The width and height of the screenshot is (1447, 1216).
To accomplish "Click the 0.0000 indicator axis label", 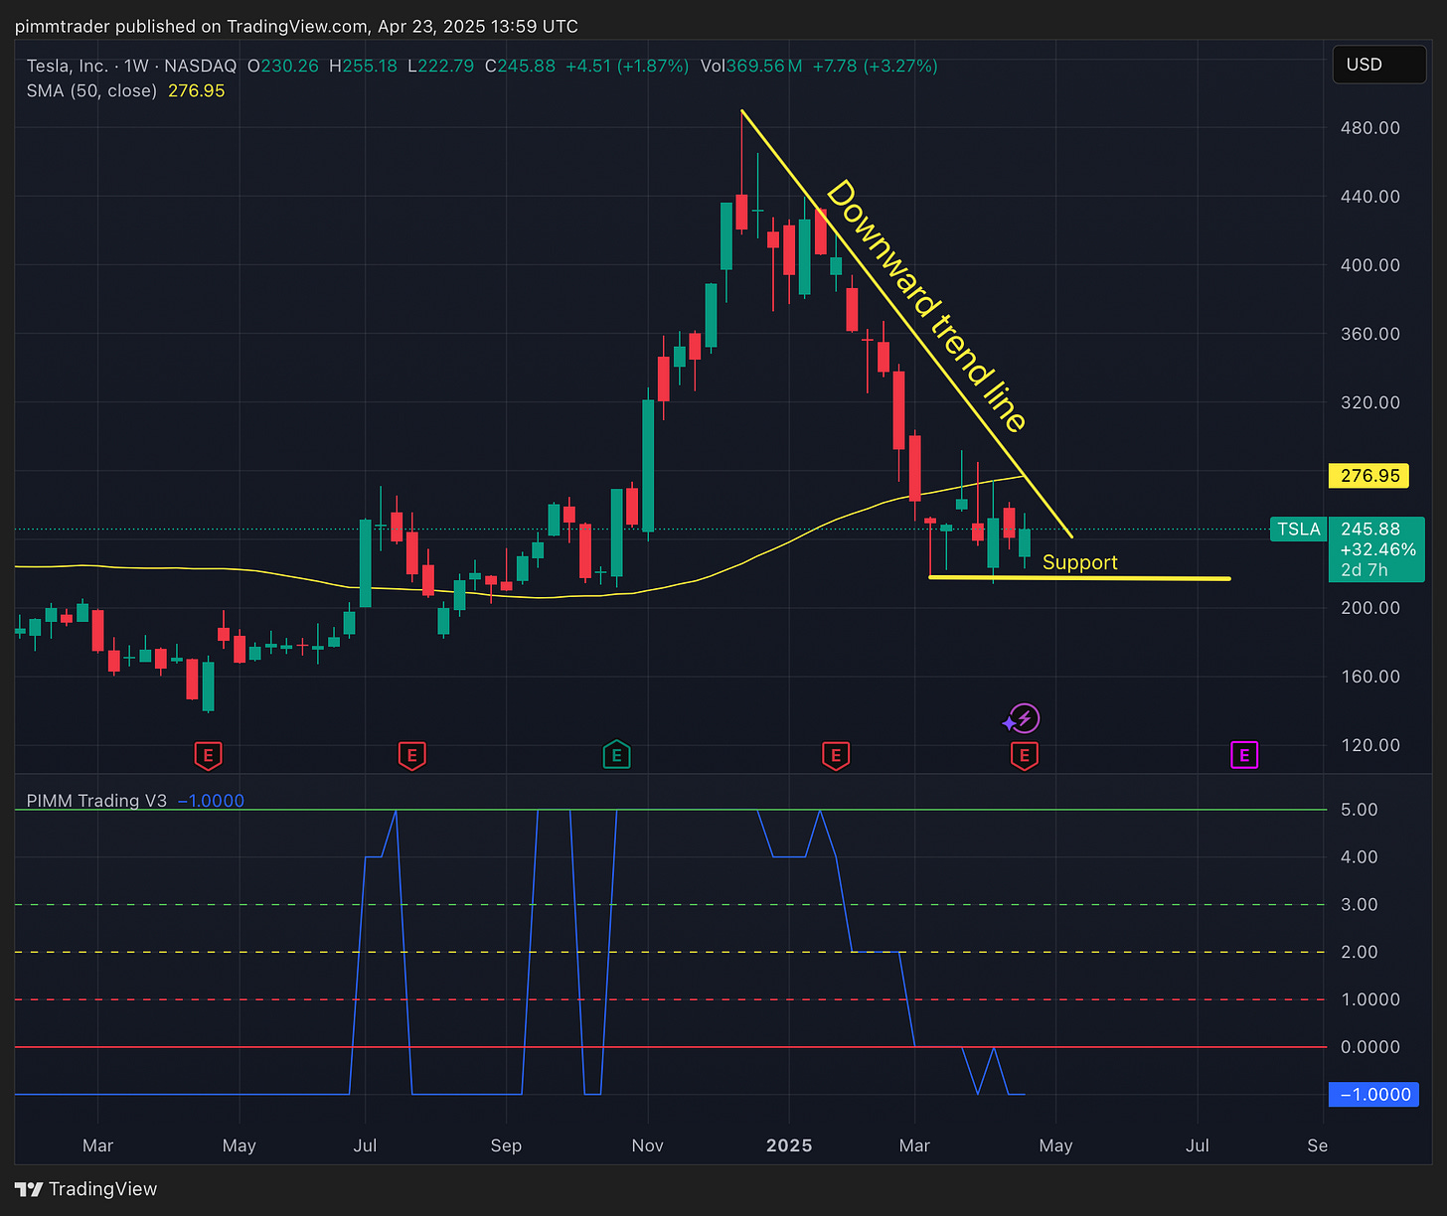I will 1370,1047.
